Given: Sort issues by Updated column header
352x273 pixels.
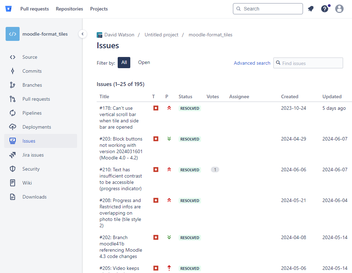Looking at the screenshot, I should tap(332, 96).
